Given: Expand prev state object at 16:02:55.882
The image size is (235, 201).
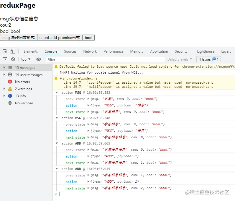Looking at the screenshot, I should tap(88, 99).
